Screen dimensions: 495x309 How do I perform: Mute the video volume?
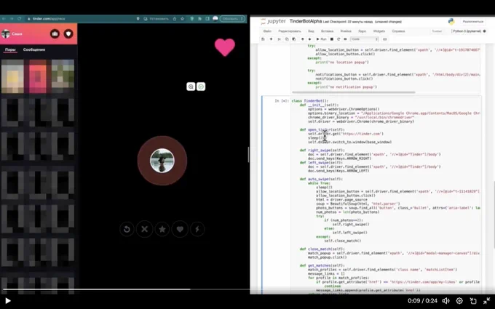tap(445, 301)
